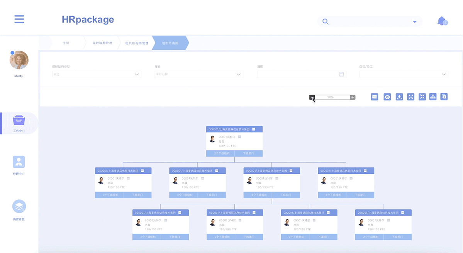Open detail icon on bottom row's first card

point(166,220)
